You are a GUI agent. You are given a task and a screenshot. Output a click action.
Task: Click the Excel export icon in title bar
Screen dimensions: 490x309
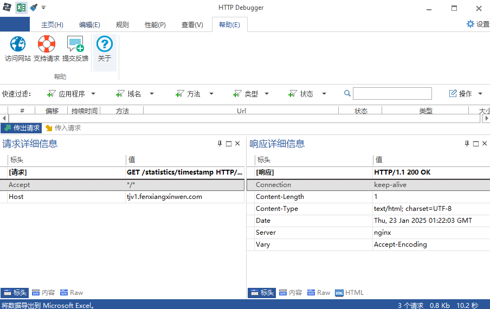pyautogui.click(x=21, y=8)
